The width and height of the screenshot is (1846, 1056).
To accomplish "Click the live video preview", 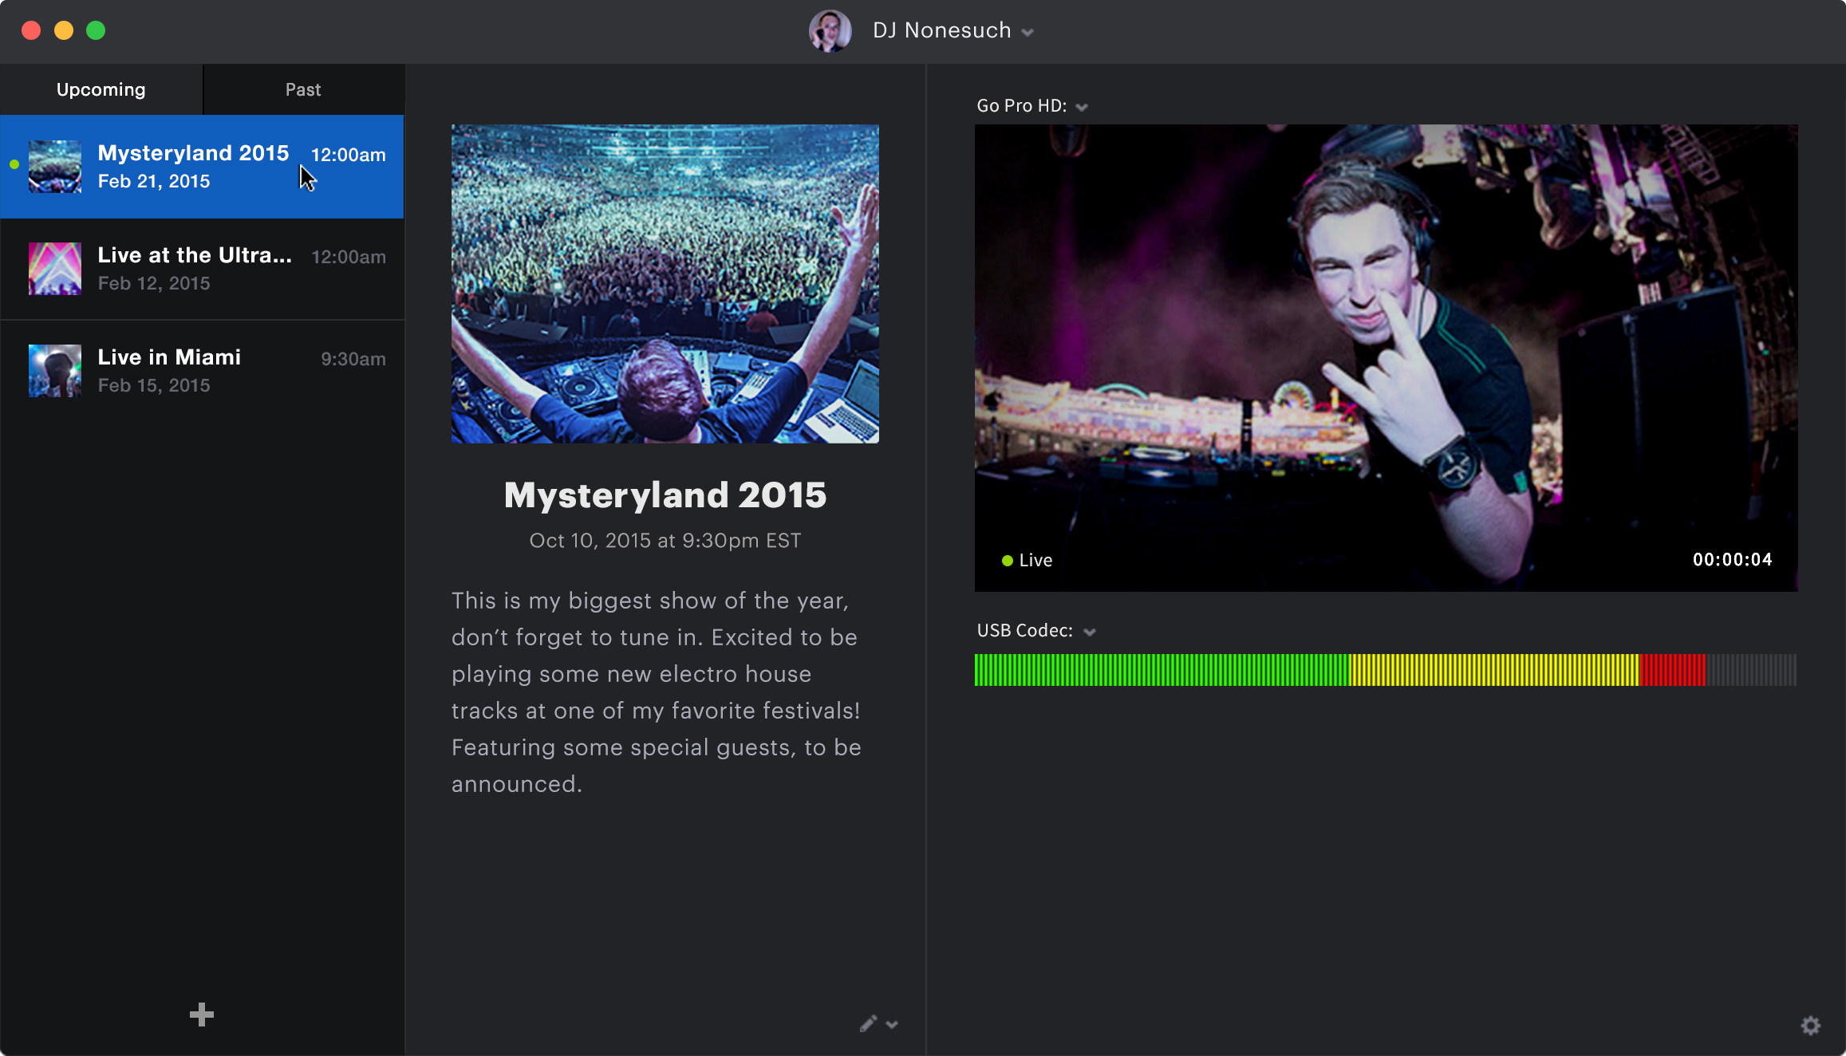I will pos(1386,357).
